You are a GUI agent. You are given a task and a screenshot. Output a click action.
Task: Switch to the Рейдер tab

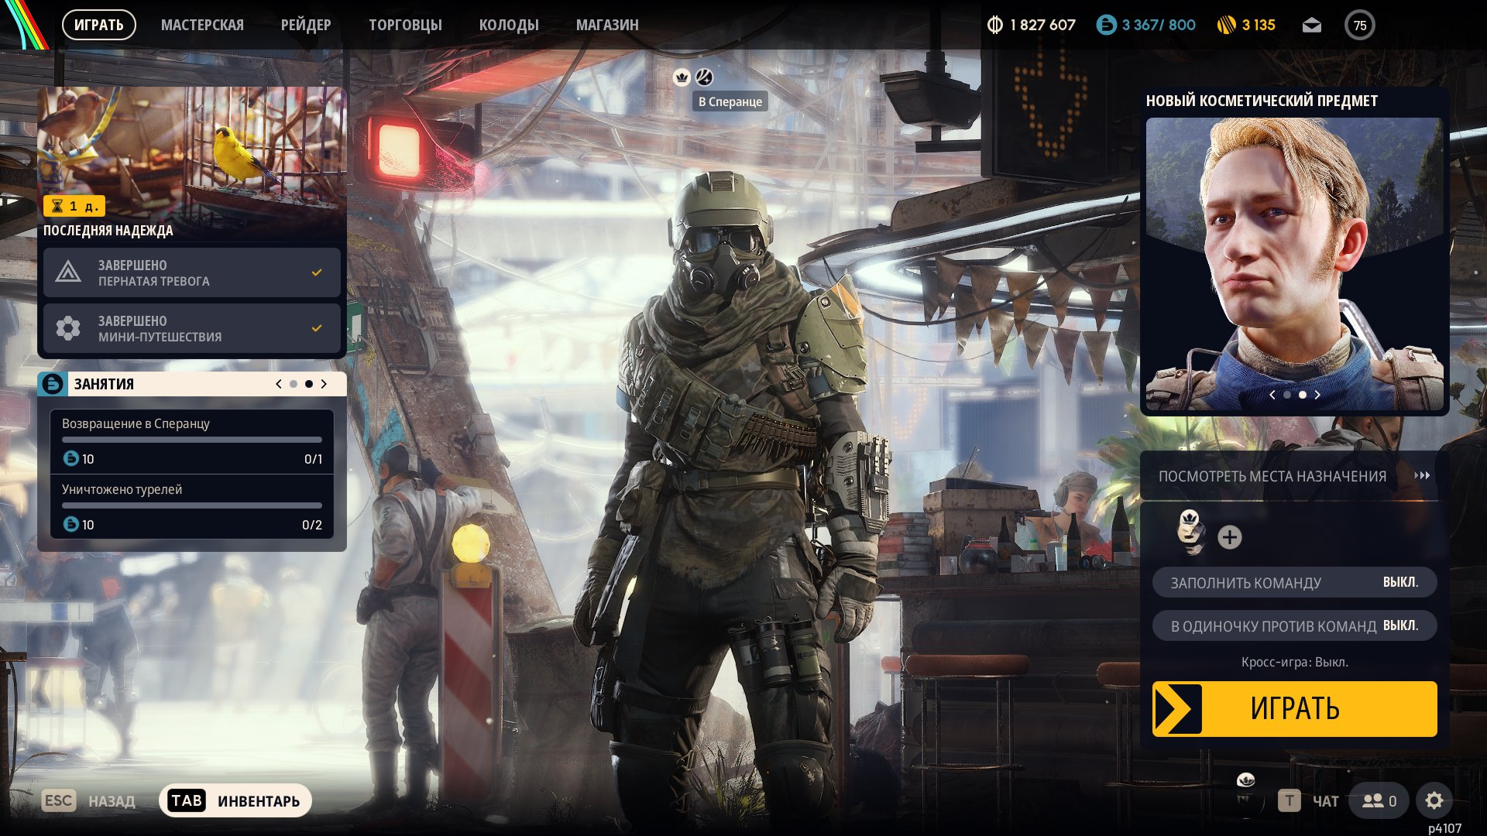coord(306,25)
